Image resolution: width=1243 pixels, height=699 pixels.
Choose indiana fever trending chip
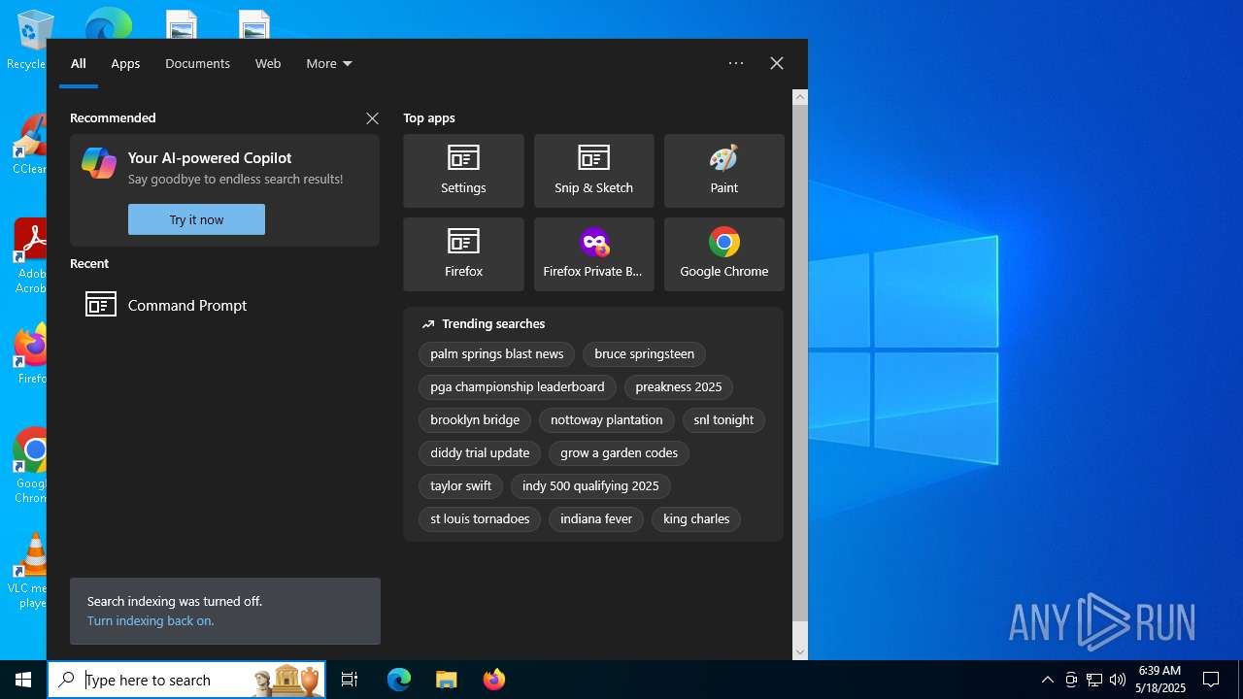[596, 519]
